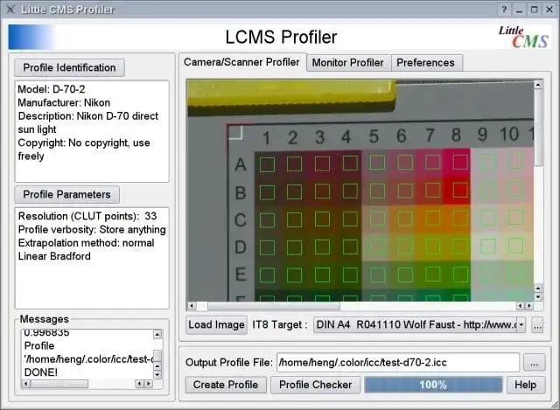Click the 'Resolution (CLUT points): 33' line
560x410 pixels.
[87, 216]
